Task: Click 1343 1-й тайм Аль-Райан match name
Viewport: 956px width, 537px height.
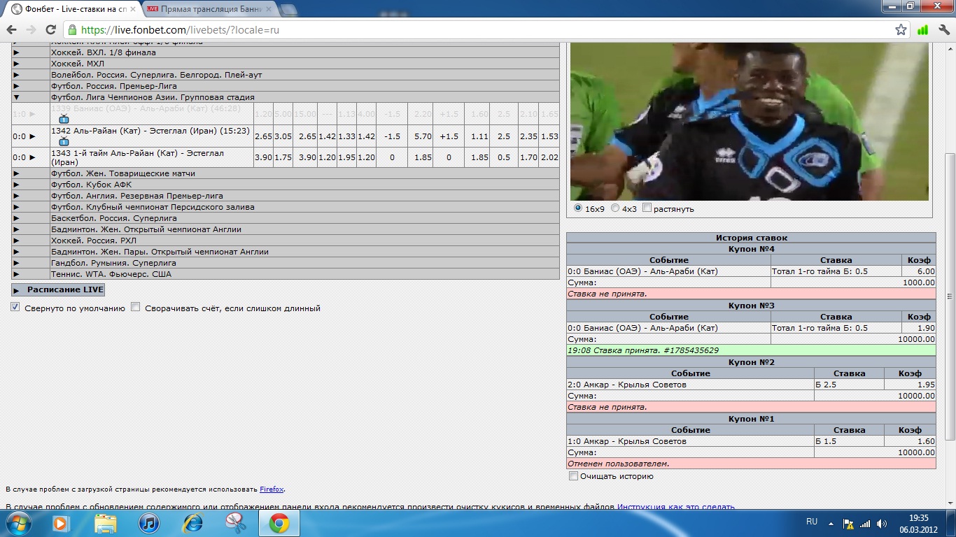Action: coord(137,157)
